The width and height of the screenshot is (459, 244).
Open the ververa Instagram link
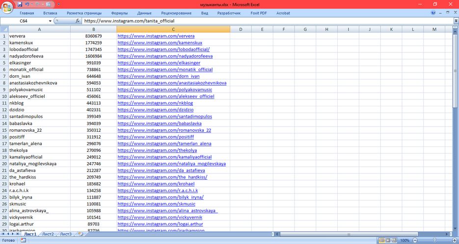click(156, 36)
